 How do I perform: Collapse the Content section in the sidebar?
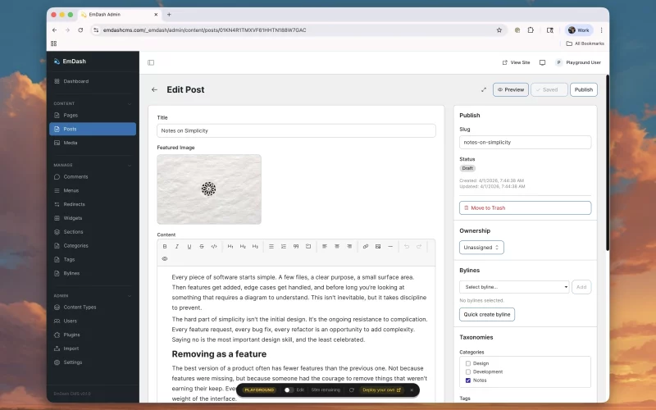pyautogui.click(x=130, y=103)
